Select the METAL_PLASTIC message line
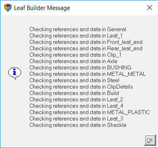Viewport: 158px width, 148px height. 90,112
